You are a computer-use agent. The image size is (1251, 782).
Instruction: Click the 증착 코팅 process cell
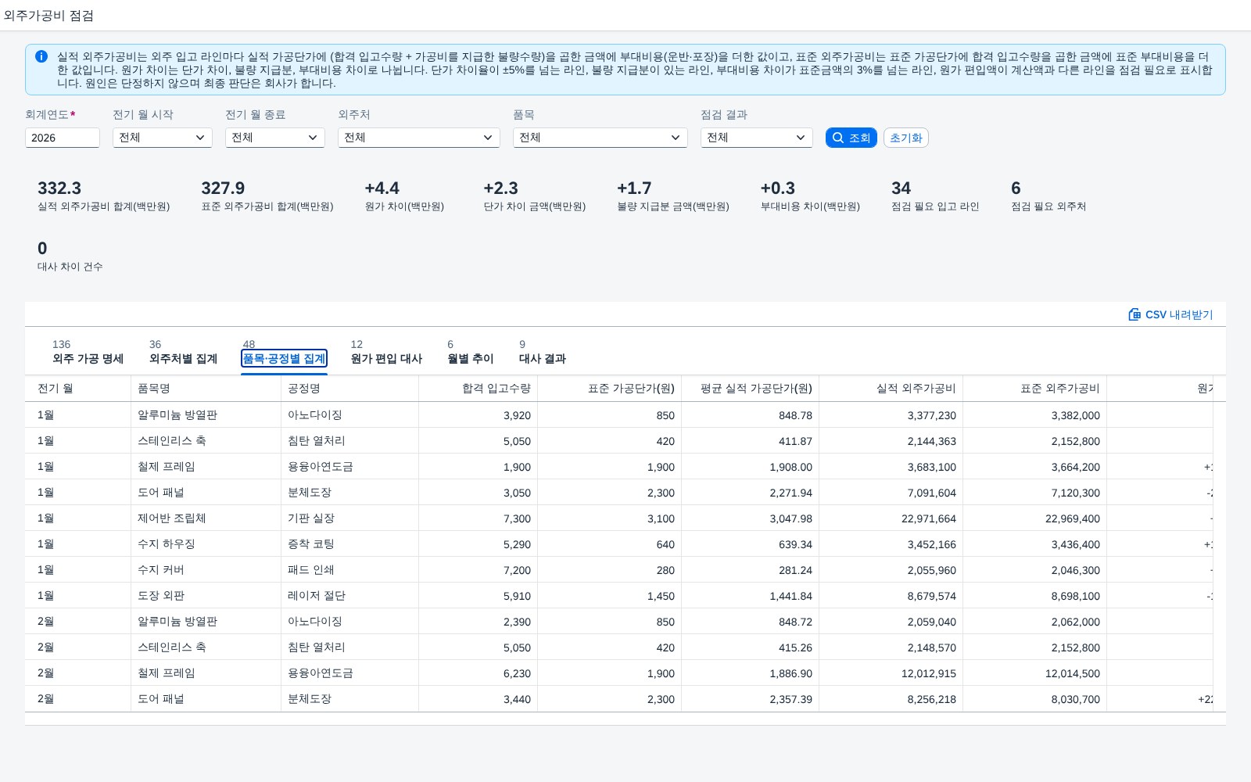click(350, 544)
